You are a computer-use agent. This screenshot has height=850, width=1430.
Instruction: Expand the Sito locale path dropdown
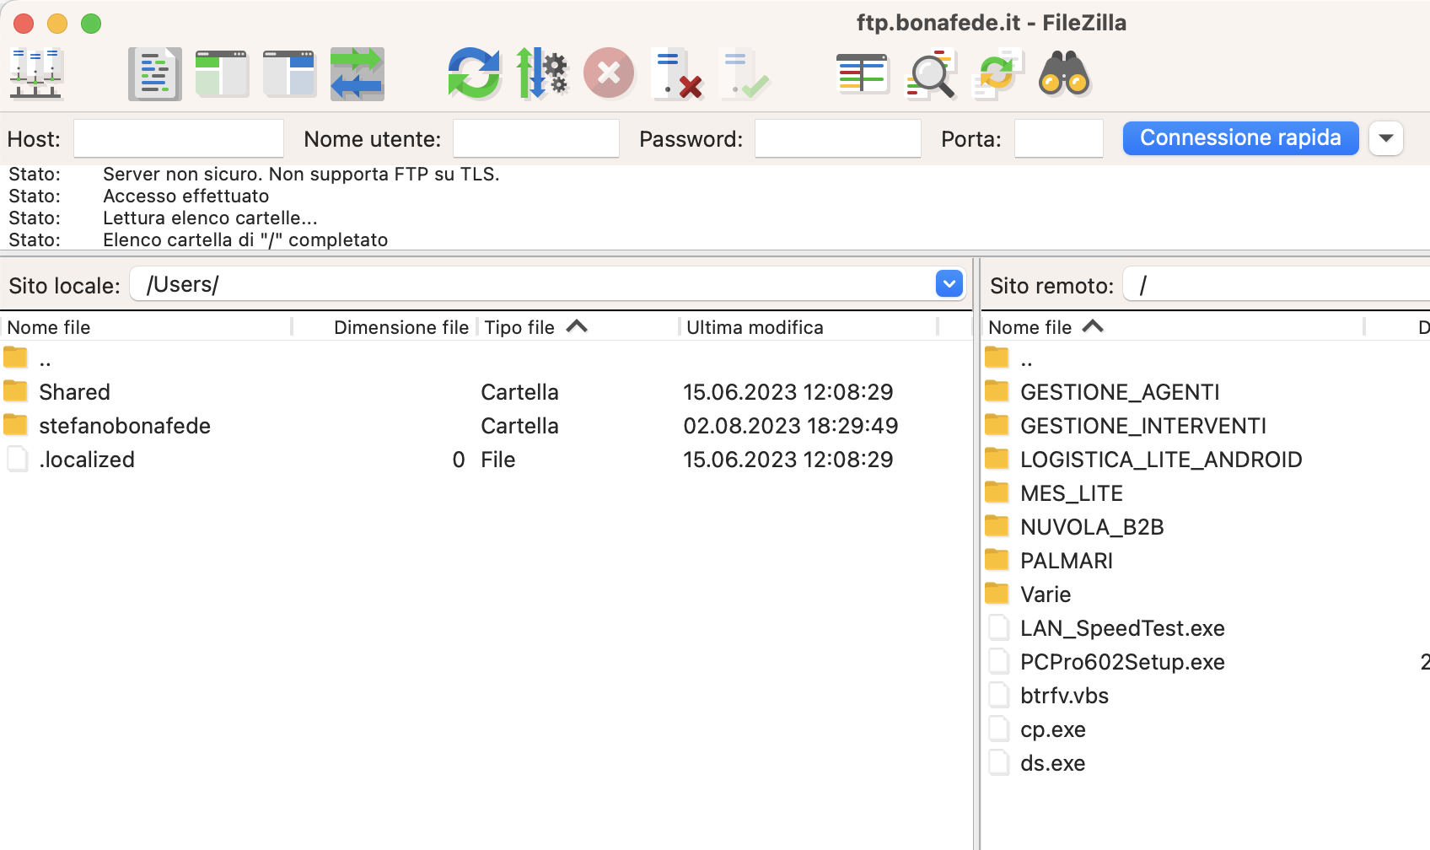point(949,284)
